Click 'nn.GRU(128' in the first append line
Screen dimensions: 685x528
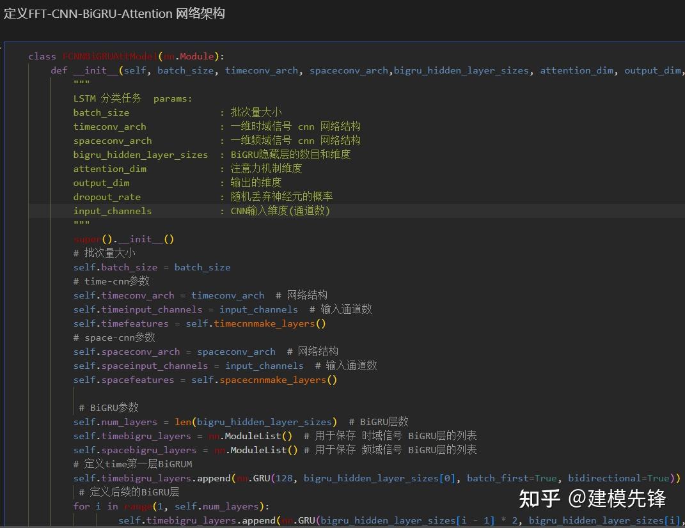tap(265, 478)
